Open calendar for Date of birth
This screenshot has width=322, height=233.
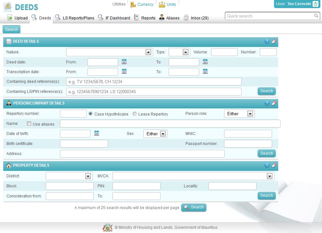click(x=97, y=133)
